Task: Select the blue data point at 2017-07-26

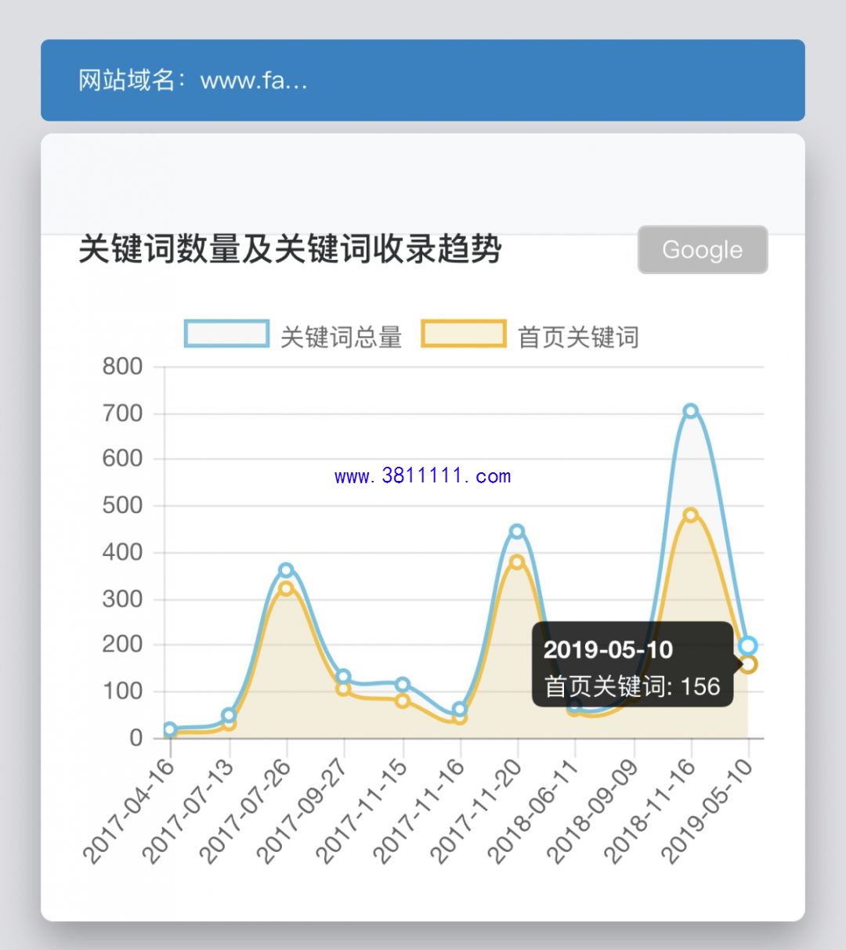Action: (x=286, y=570)
